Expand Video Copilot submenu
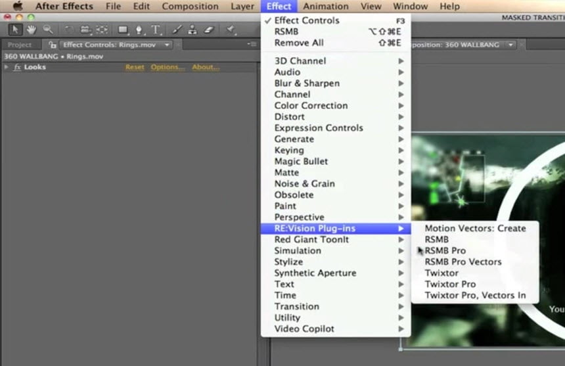The width and height of the screenshot is (565, 366). [x=336, y=329]
